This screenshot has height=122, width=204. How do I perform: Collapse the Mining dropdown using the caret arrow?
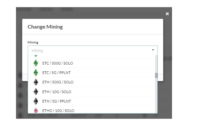tap(153, 50)
